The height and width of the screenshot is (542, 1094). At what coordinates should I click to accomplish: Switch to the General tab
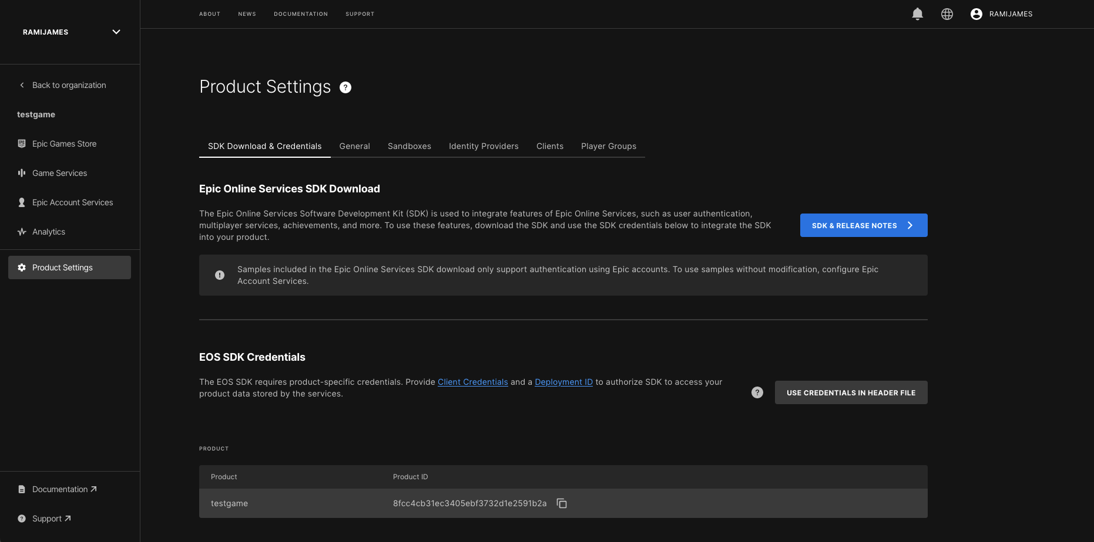click(355, 146)
